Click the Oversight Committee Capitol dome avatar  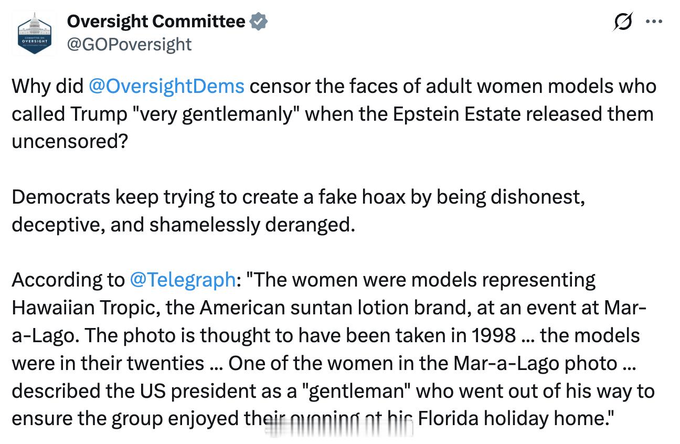pyautogui.click(x=34, y=33)
